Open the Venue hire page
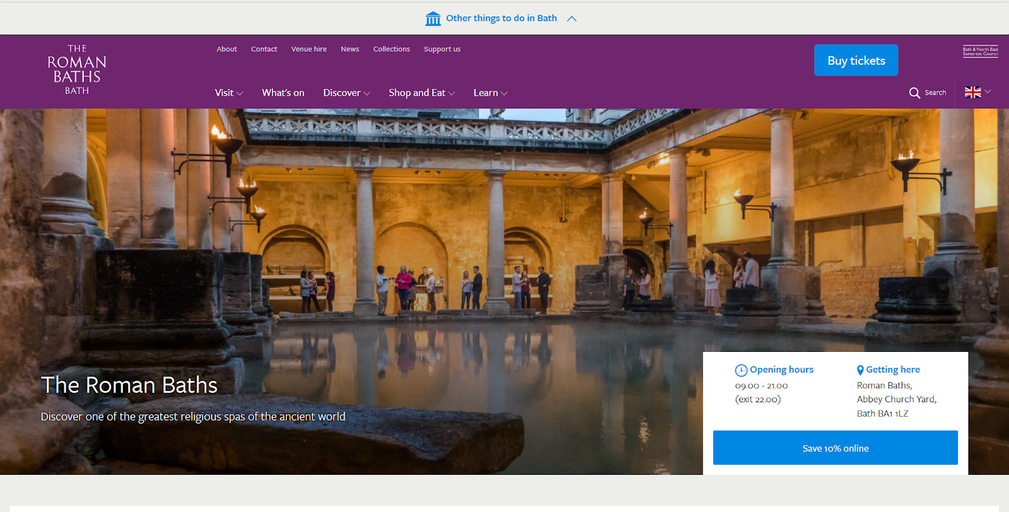The width and height of the screenshot is (1009, 512). (x=309, y=49)
